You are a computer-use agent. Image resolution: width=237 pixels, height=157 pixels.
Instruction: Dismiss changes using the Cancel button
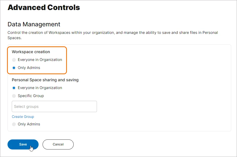pyautogui.click(x=58, y=144)
